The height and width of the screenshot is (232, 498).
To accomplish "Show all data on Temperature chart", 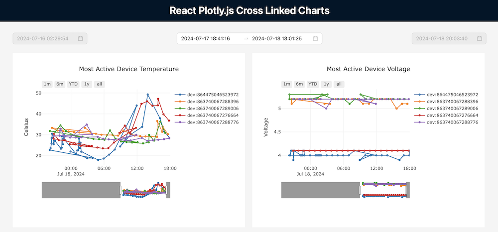I will click(100, 84).
